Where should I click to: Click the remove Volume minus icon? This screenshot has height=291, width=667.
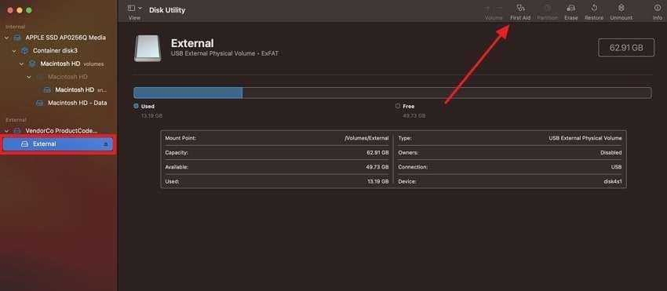pos(499,8)
